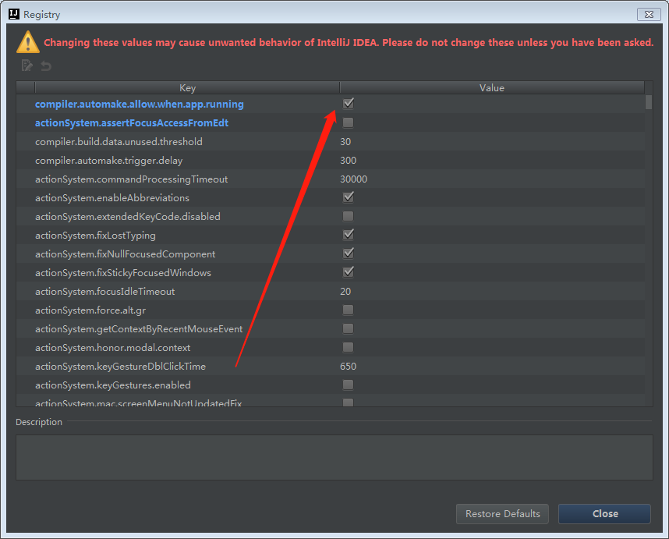
Task: Toggle actionSystem.fixLostTyping checkbox
Action: coord(349,235)
